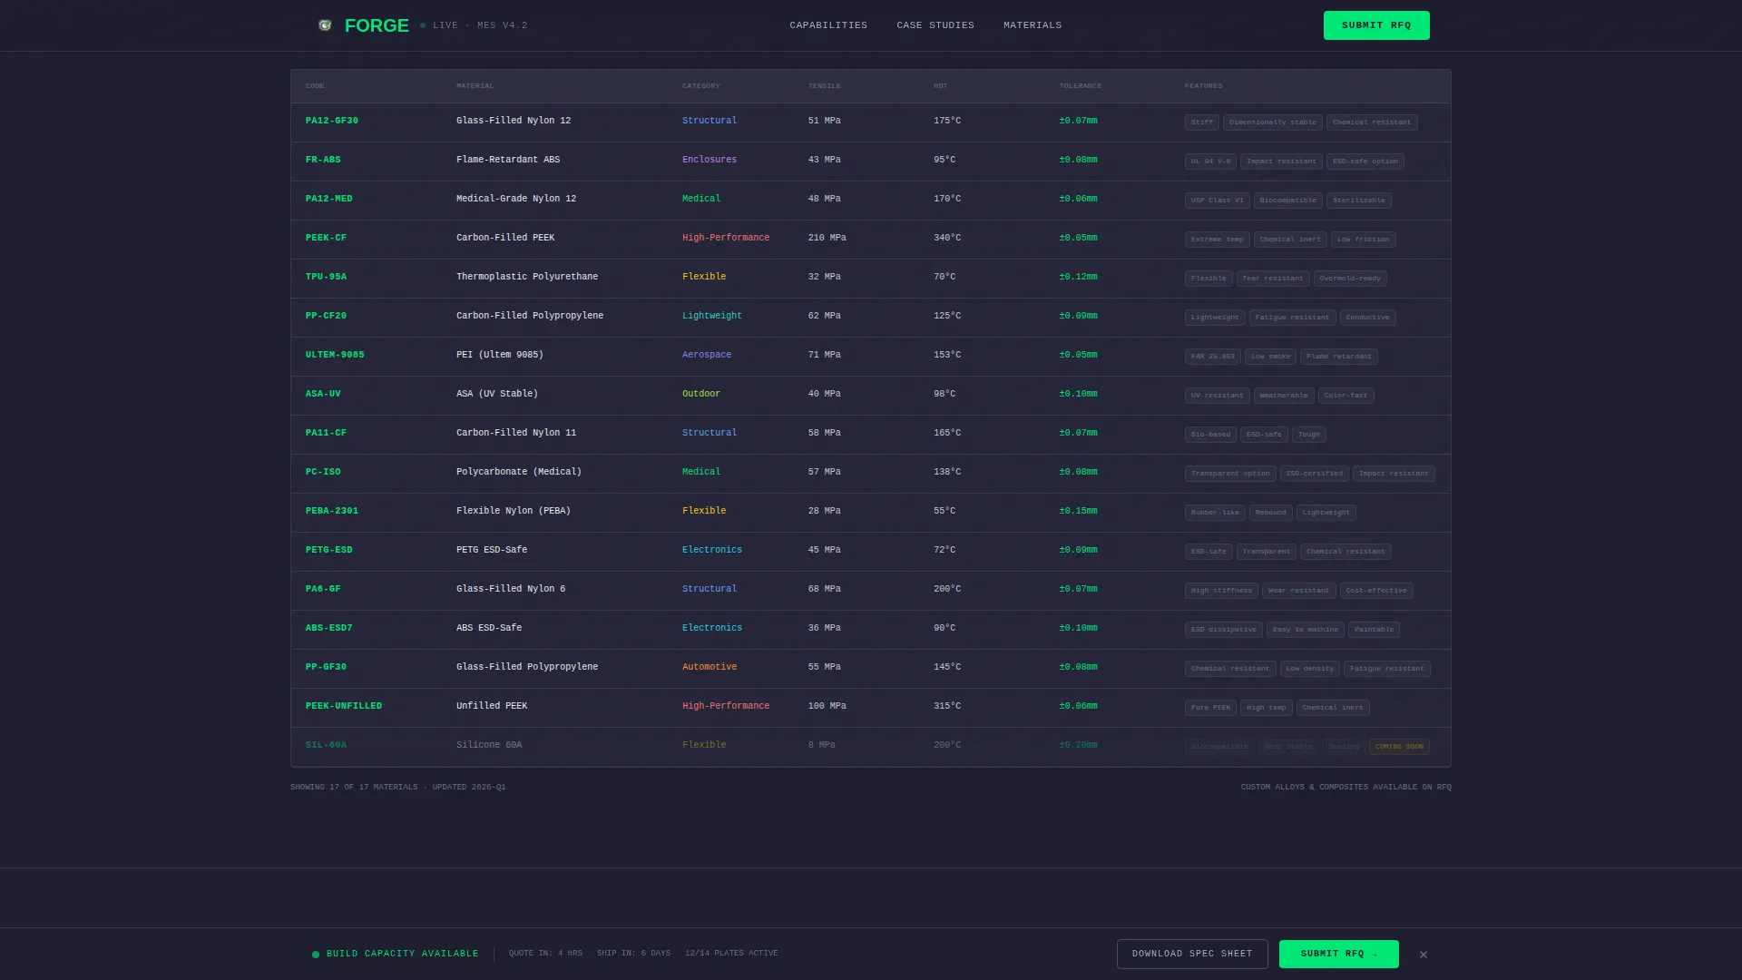
Task: Open the Case Studies nav item
Action: (935, 25)
